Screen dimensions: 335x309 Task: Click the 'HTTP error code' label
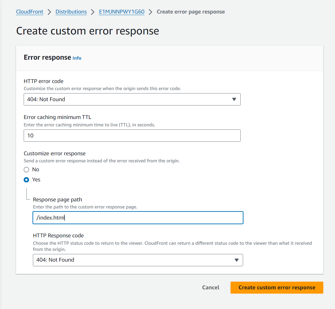44,81
